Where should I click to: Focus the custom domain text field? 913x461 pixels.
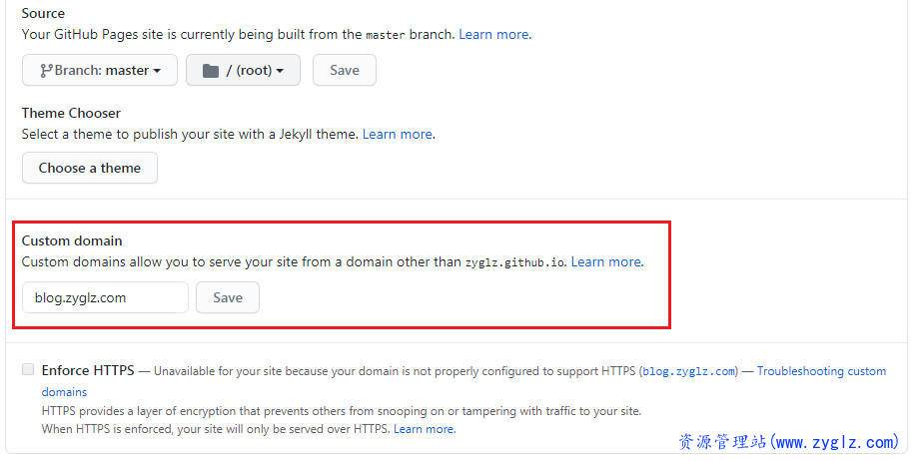coord(105,297)
